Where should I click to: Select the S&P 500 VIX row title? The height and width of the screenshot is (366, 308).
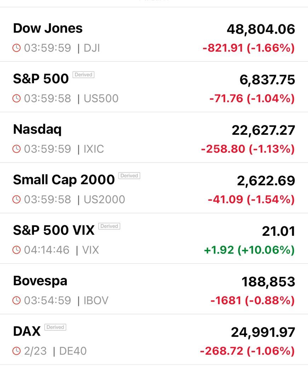(x=54, y=230)
